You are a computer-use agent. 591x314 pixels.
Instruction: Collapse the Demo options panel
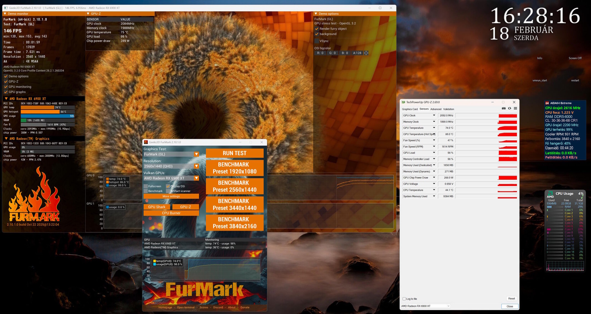point(316,14)
